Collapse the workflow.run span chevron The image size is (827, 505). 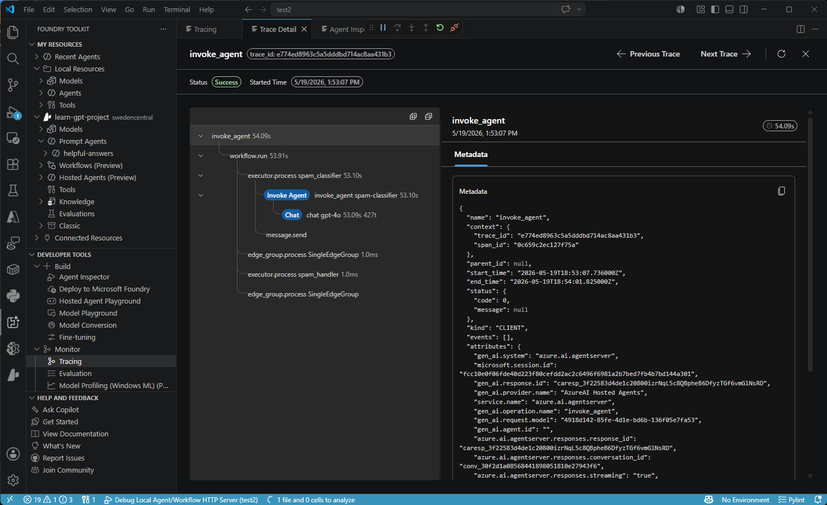tap(201, 156)
